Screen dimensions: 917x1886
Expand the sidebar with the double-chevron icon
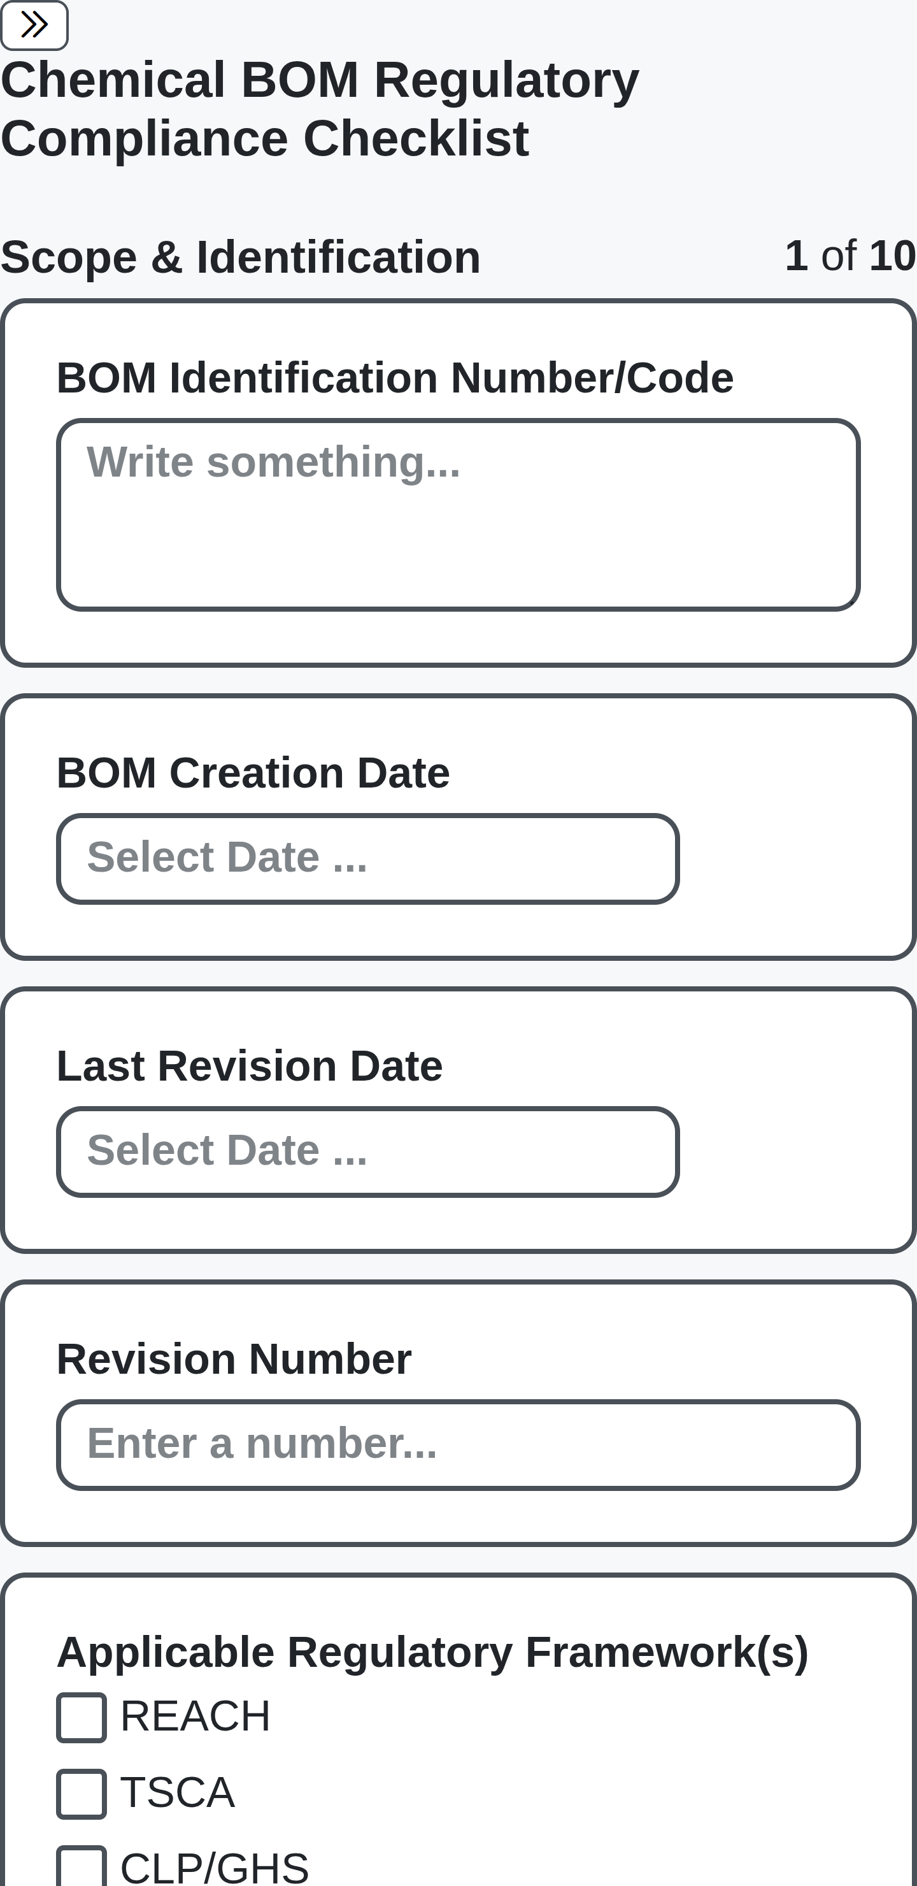tap(34, 25)
